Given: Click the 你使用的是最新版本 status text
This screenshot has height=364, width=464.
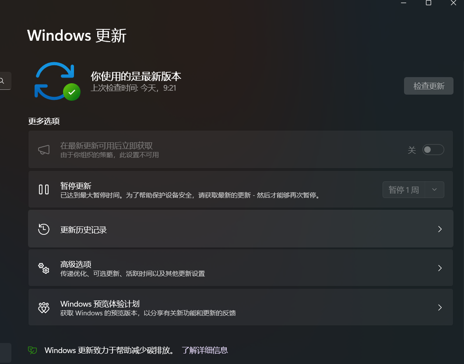Looking at the screenshot, I should tap(136, 76).
